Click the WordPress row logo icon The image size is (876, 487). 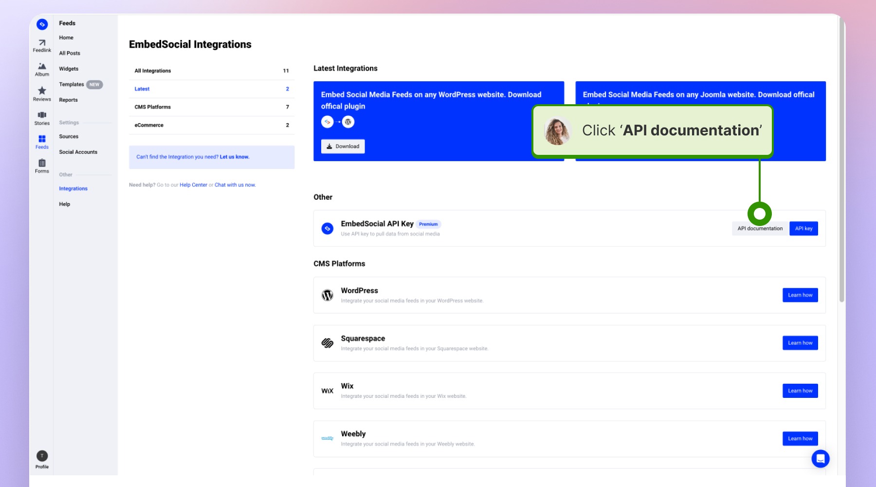328,295
